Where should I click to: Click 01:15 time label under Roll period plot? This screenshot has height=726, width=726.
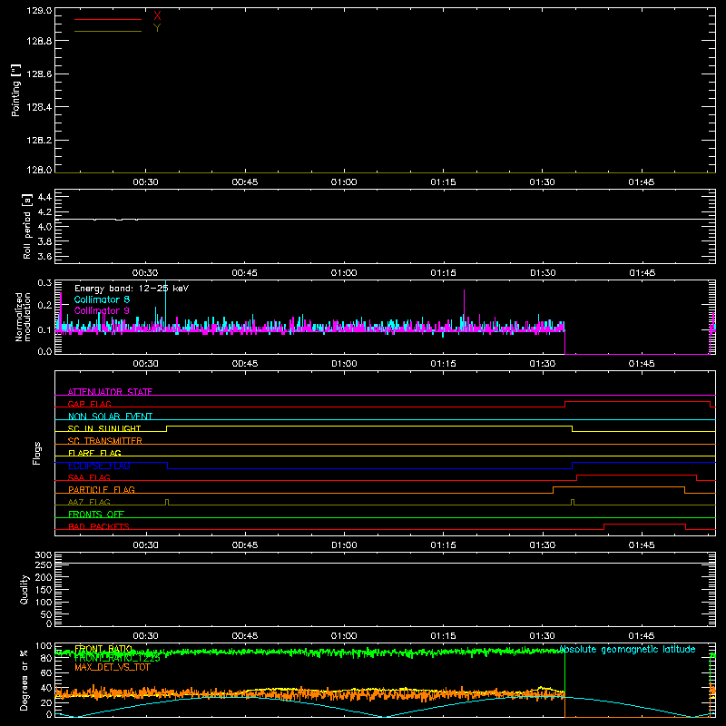(x=443, y=273)
